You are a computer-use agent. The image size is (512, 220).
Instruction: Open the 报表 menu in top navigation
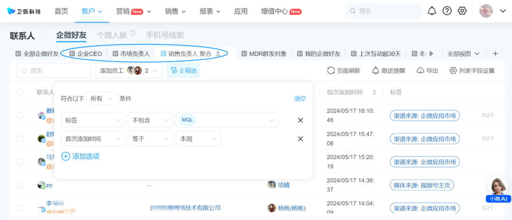tap(210, 11)
